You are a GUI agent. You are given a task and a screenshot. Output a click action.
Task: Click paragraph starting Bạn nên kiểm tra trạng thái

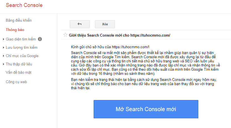coord(144,84)
